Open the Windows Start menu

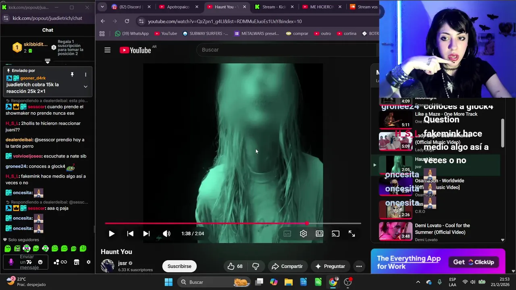tap(169, 282)
